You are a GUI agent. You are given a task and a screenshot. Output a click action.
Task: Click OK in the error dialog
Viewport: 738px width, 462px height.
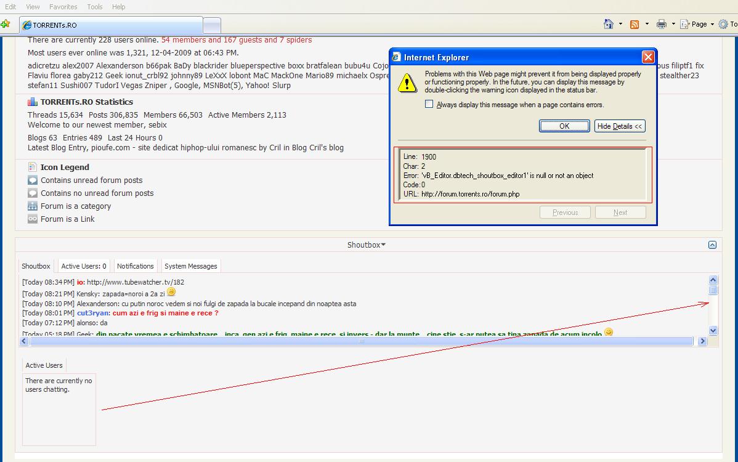pyautogui.click(x=564, y=126)
